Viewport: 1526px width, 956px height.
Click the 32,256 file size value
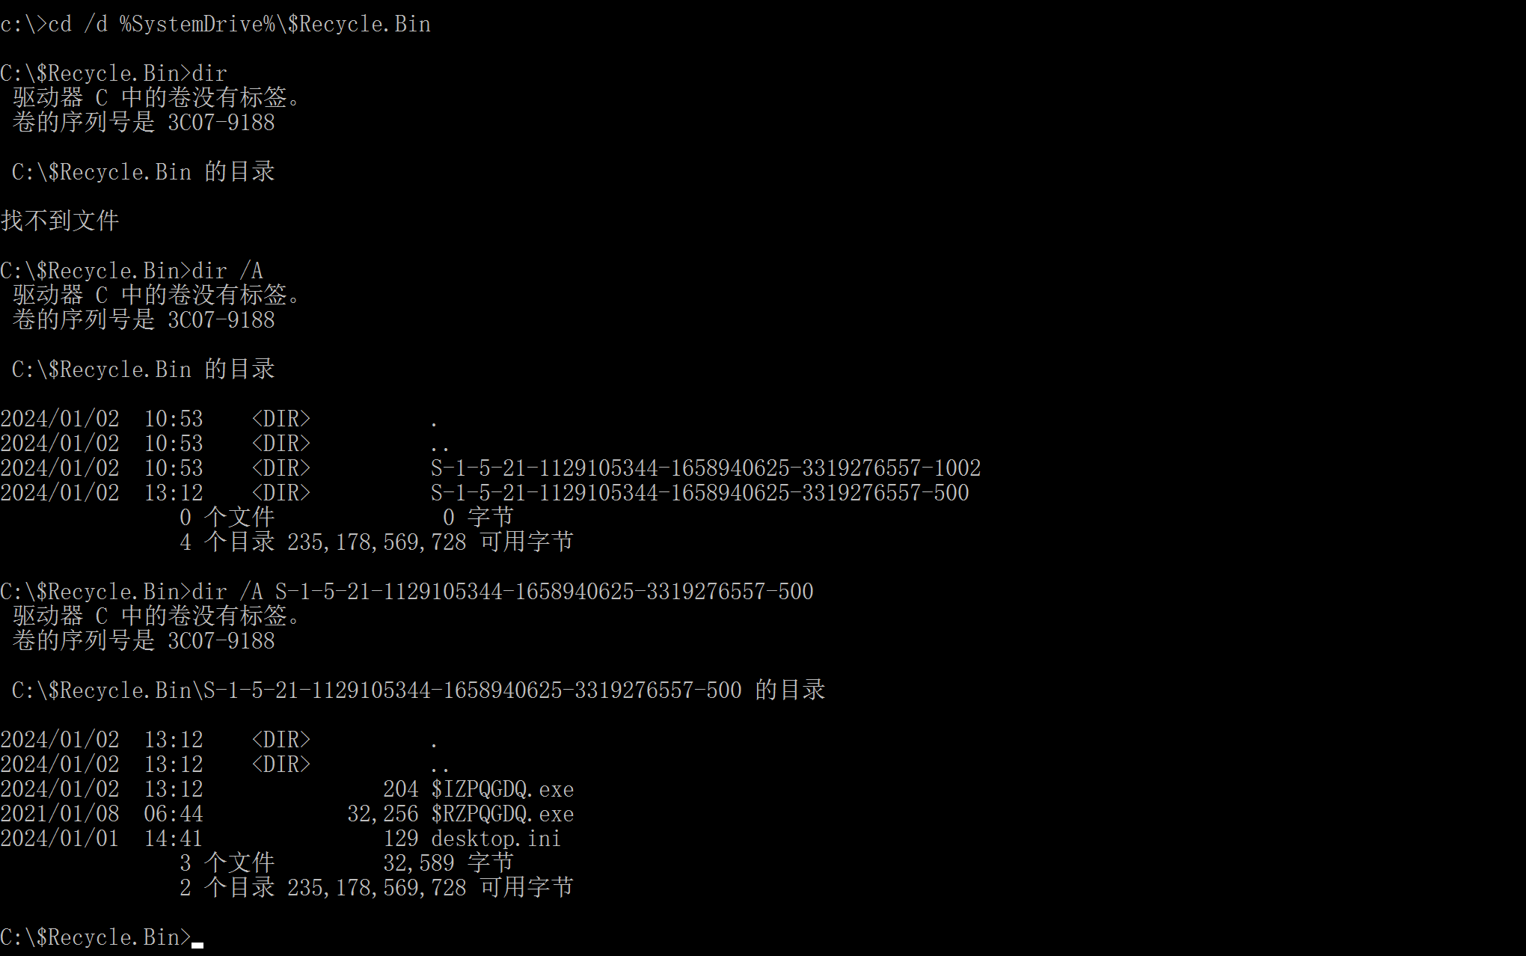[382, 814]
